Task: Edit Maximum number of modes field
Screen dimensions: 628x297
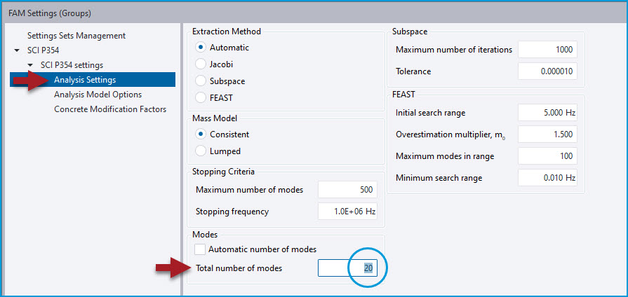Action: tap(347, 190)
